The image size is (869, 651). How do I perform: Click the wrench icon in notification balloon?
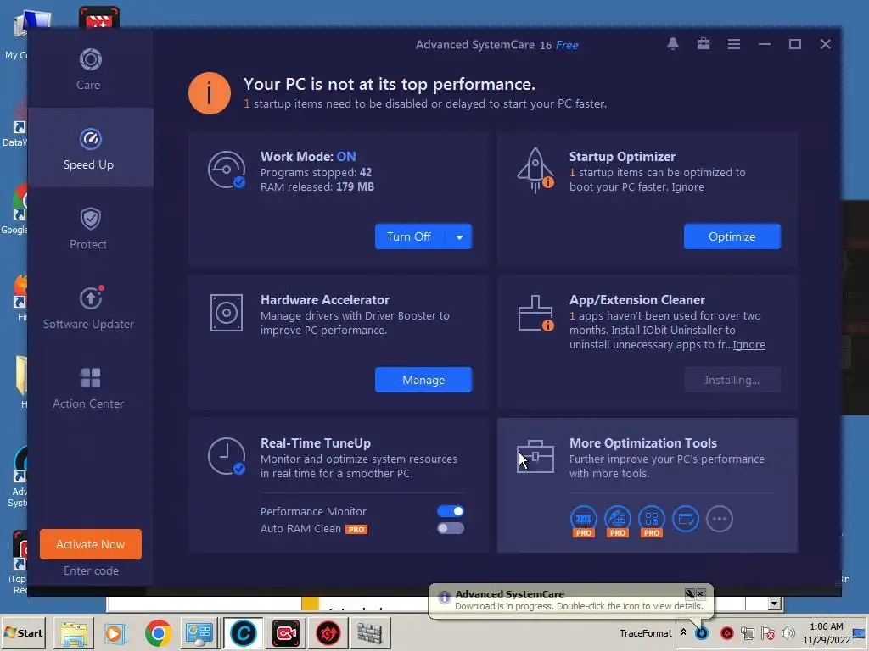coord(689,593)
